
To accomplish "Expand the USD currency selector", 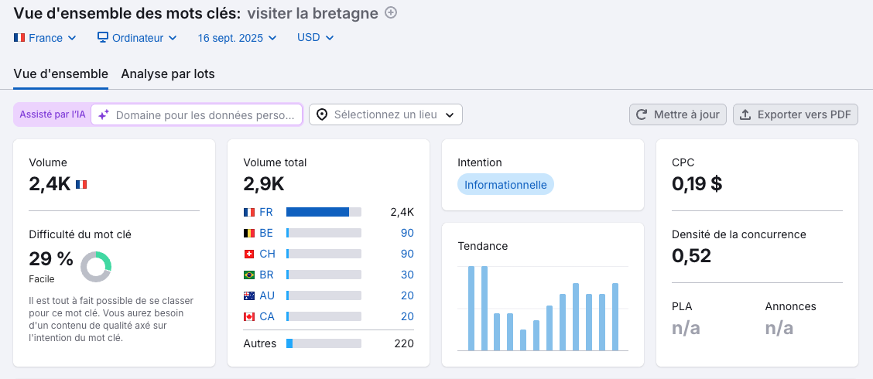I will click(315, 38).
